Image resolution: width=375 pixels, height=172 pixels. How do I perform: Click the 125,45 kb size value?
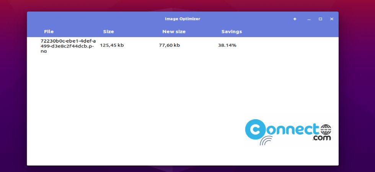(112, 45)
